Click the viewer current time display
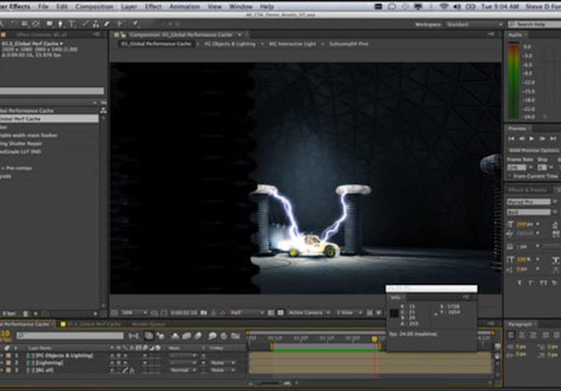The image size is (561, 391). point(184,313)
